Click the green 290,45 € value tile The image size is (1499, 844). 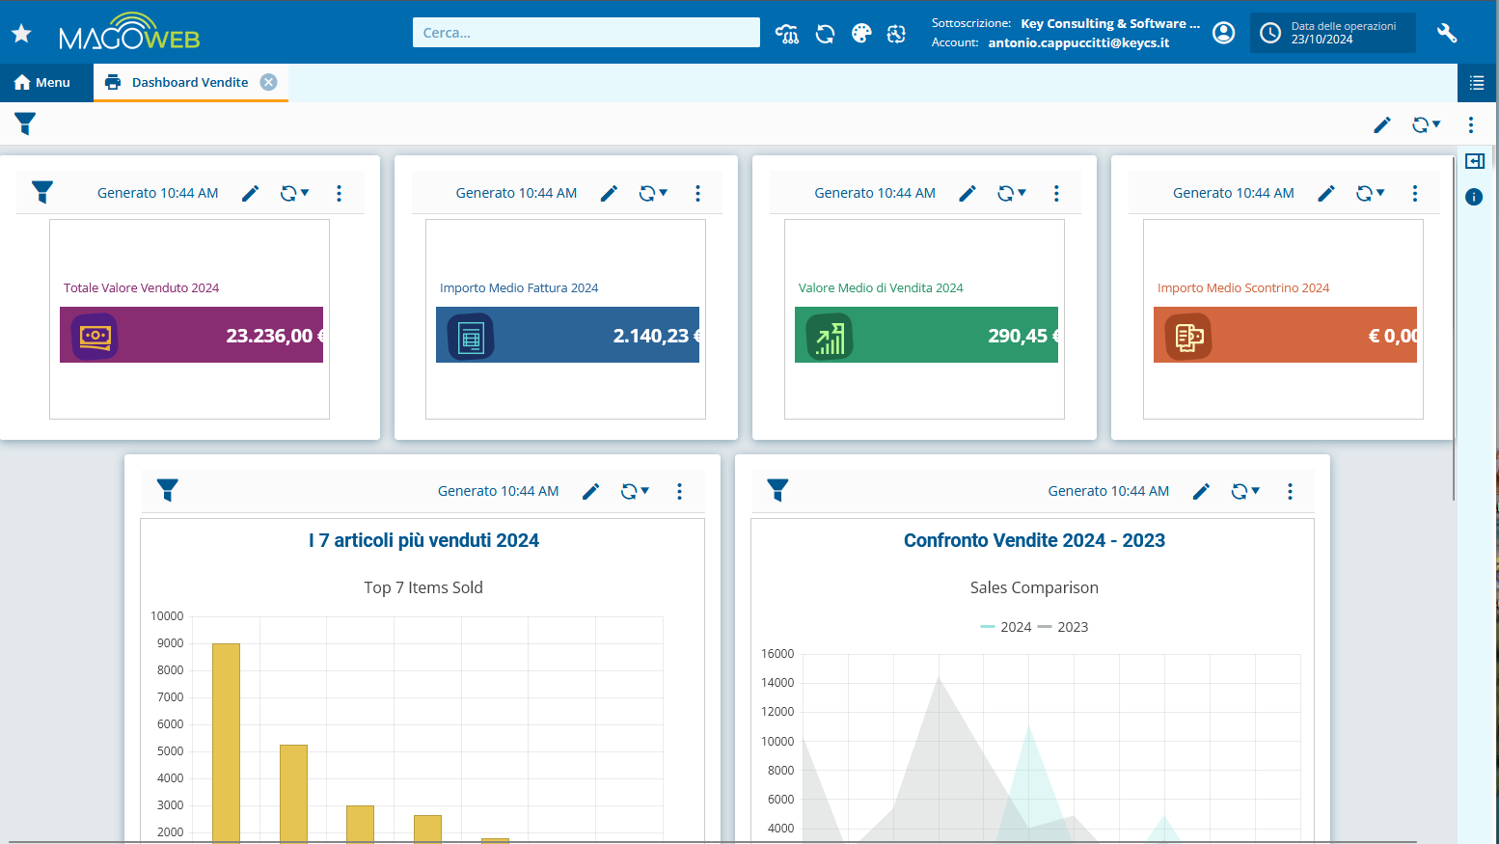tap(926, 335)
